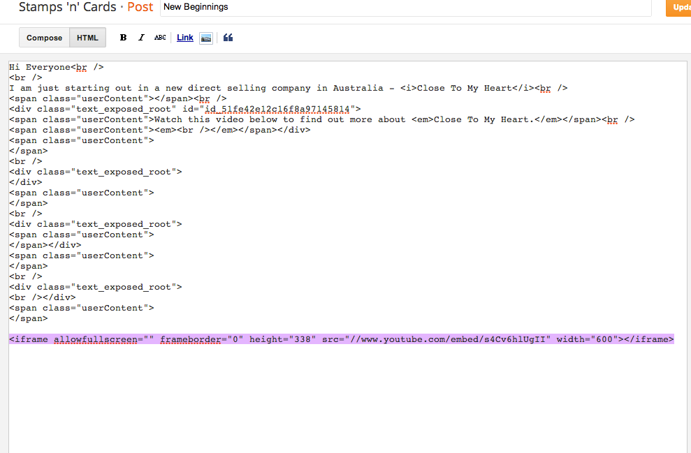Open the Stamps 'n' Cards blog title
The height and width of the screenshot is (453, 691).
pyautogui.click(x=68, y=7)
